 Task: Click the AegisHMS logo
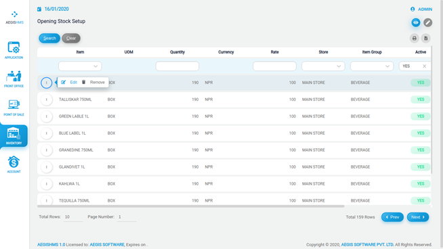(x=14, y=17)
